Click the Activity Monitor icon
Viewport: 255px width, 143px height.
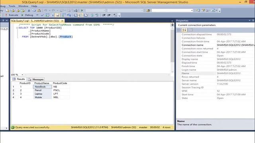click(75, 11)
